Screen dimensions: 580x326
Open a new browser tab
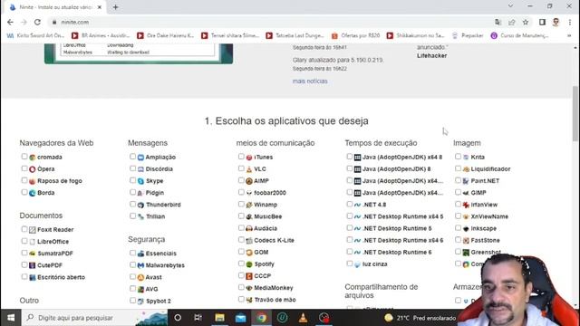coord(116,7)
